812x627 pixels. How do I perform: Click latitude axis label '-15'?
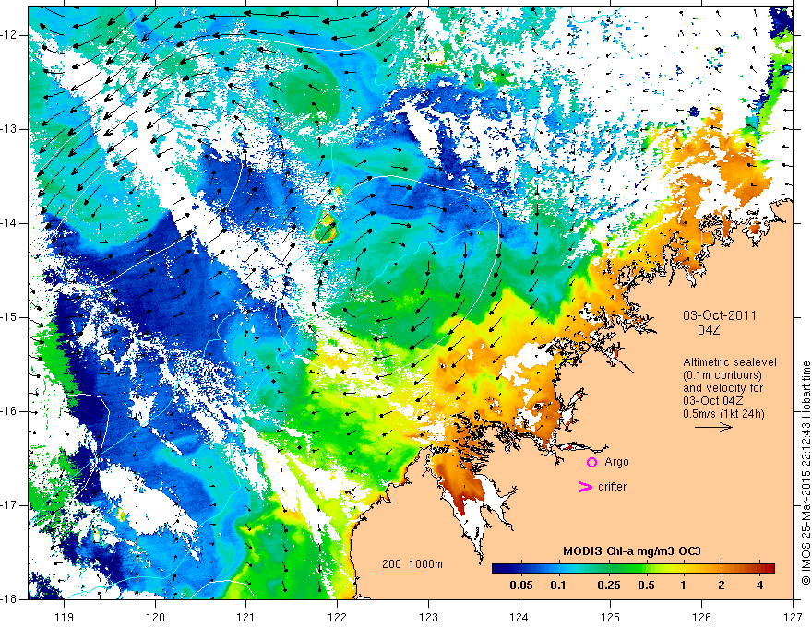point(9,317)
